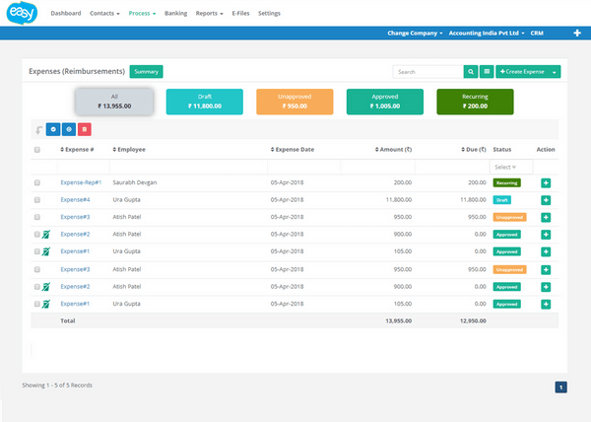Tick the checkbox for Expense#4 row
The image size is (591, 422).
[x=37, y=200]
